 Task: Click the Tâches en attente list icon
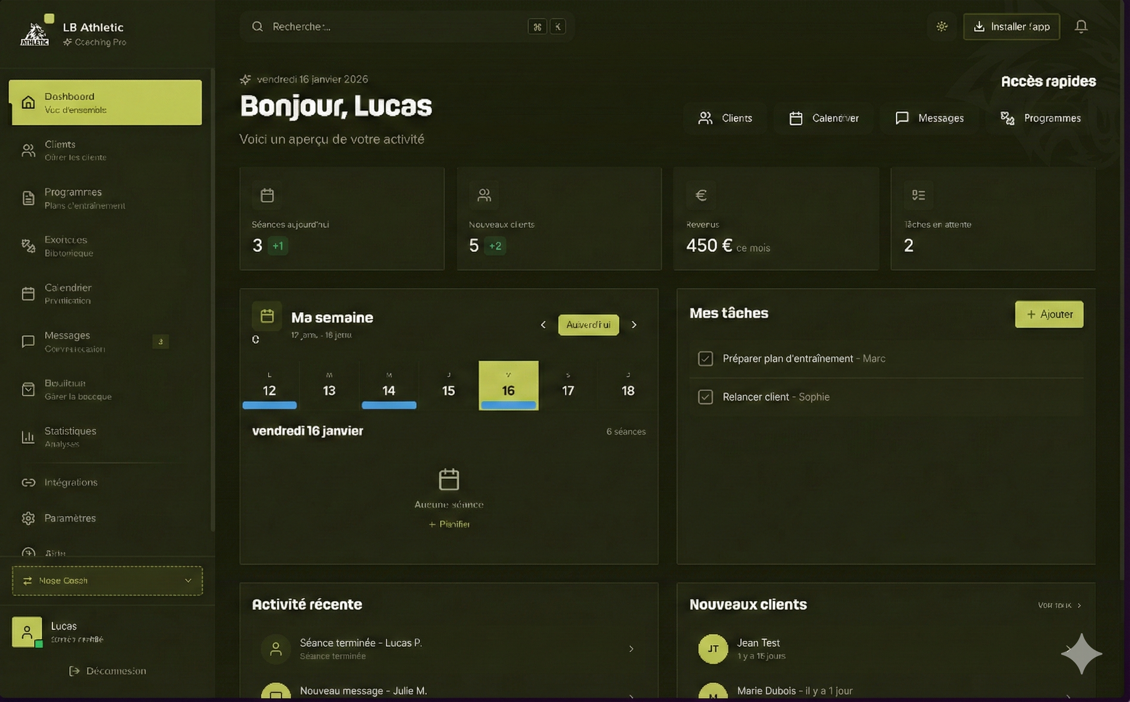coord(918,195)
